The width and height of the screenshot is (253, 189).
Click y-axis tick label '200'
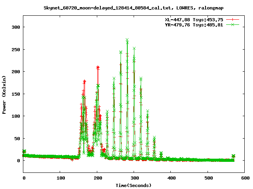click(16, 72)
